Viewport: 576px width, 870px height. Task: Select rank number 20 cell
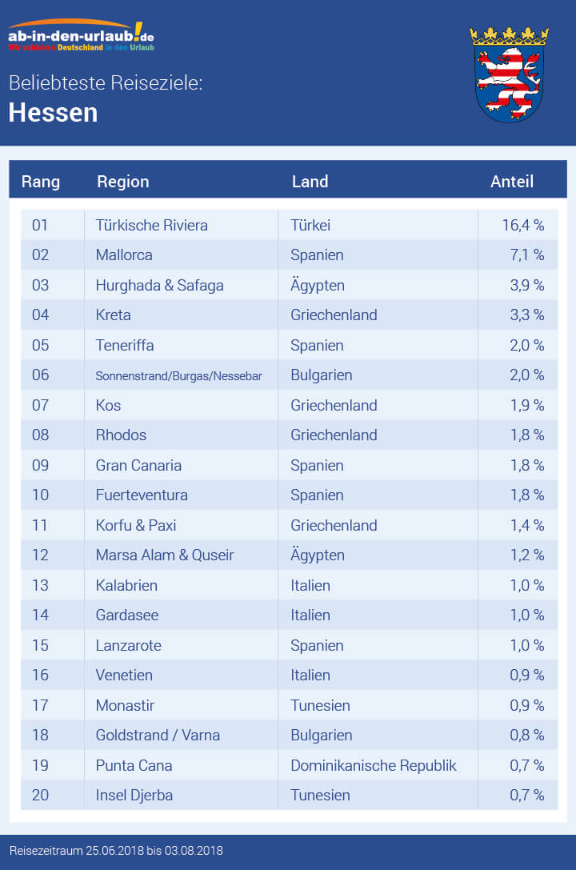41,796
